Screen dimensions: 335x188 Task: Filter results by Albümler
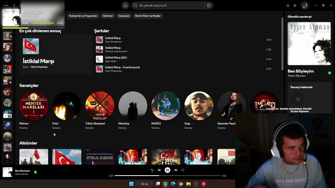click(108, 16)
